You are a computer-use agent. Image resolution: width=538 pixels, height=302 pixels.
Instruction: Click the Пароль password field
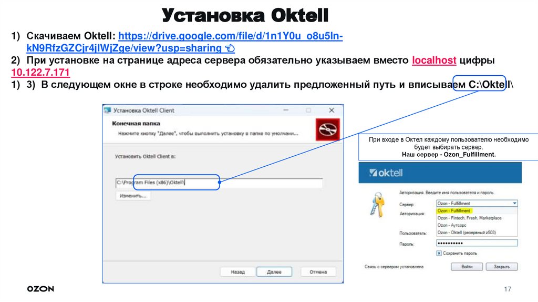[477, 243]
